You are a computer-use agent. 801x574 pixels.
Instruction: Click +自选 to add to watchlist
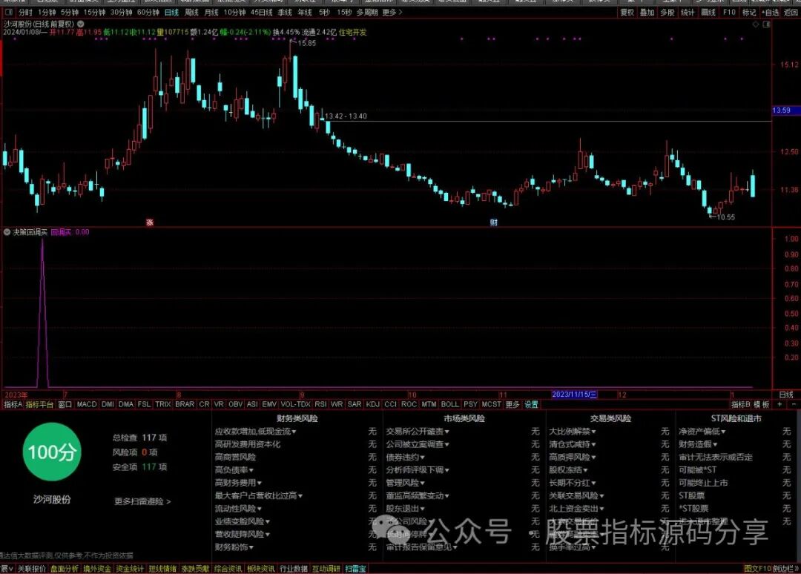(771, 13)
